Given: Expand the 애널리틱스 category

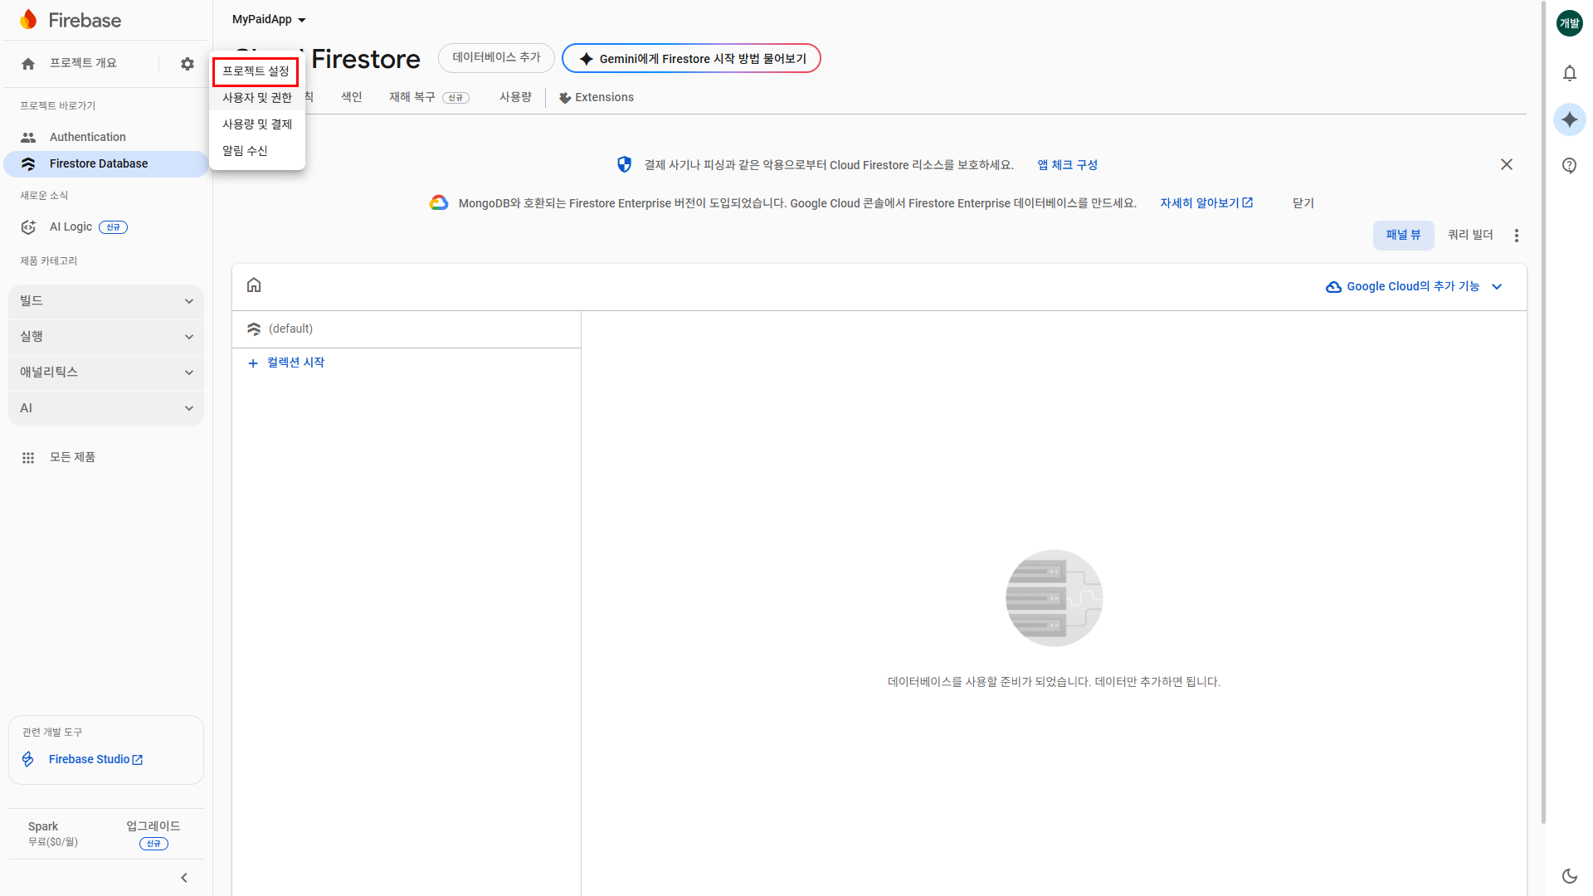Looking at the screenshot, I should [x=106, y=373].
